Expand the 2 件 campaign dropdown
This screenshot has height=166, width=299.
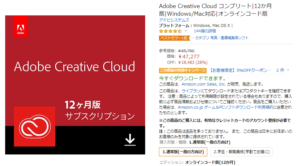(x=283, y=70)
